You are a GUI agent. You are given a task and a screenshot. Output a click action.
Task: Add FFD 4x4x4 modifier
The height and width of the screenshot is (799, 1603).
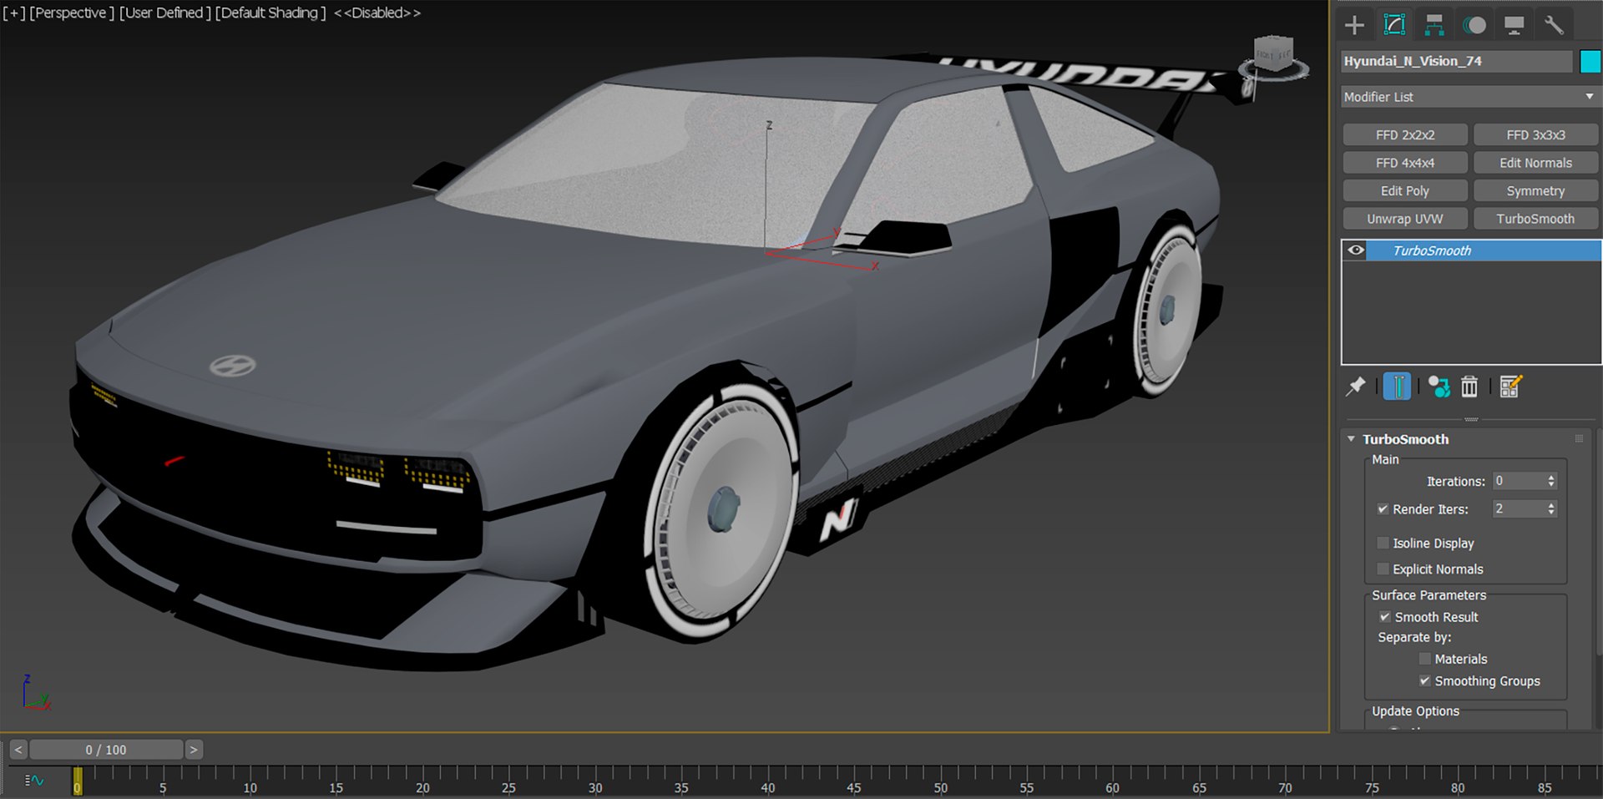coord(1405,163)
